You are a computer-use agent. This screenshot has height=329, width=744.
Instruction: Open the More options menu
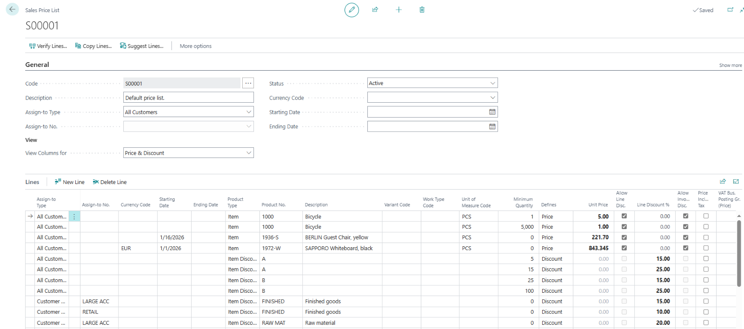(x=195, y=46)
